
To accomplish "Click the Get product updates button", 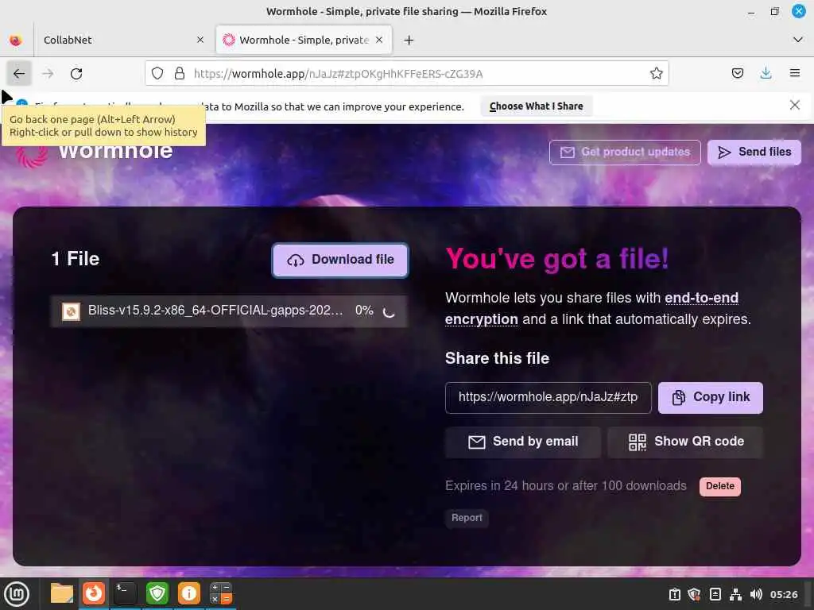I will click(x=625, y=152).
